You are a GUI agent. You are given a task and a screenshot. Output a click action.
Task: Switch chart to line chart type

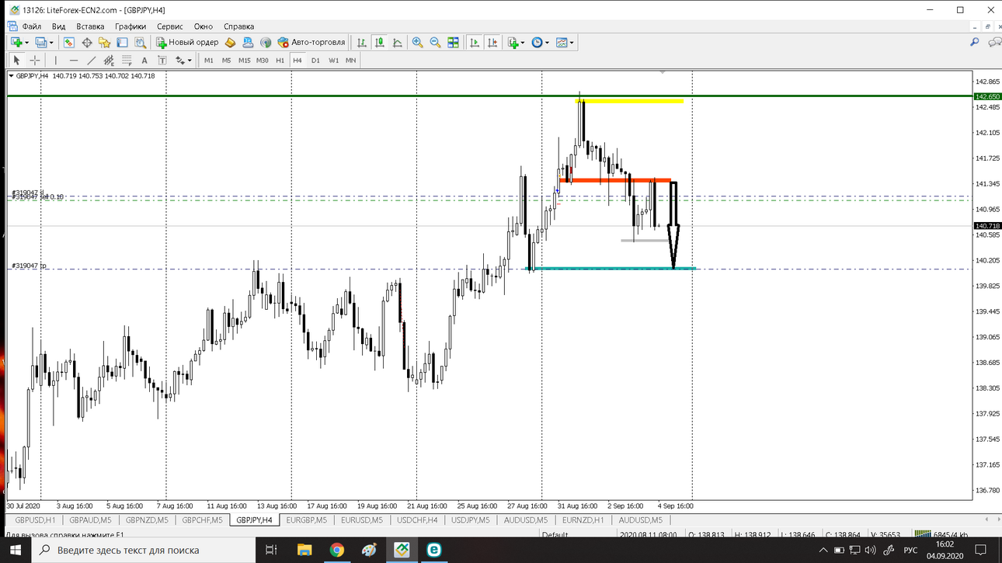398,43
